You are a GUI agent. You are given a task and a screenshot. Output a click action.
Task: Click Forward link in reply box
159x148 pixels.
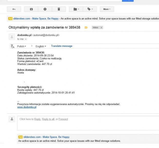point(63,119)
